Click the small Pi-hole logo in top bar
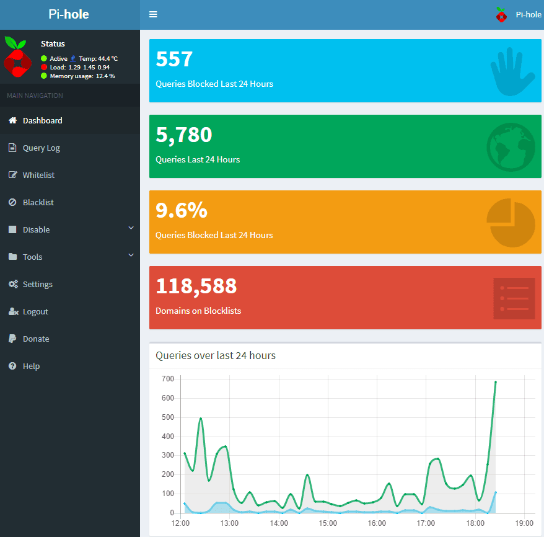This screenshot has height=537, width=544. (x=501, y=15)
